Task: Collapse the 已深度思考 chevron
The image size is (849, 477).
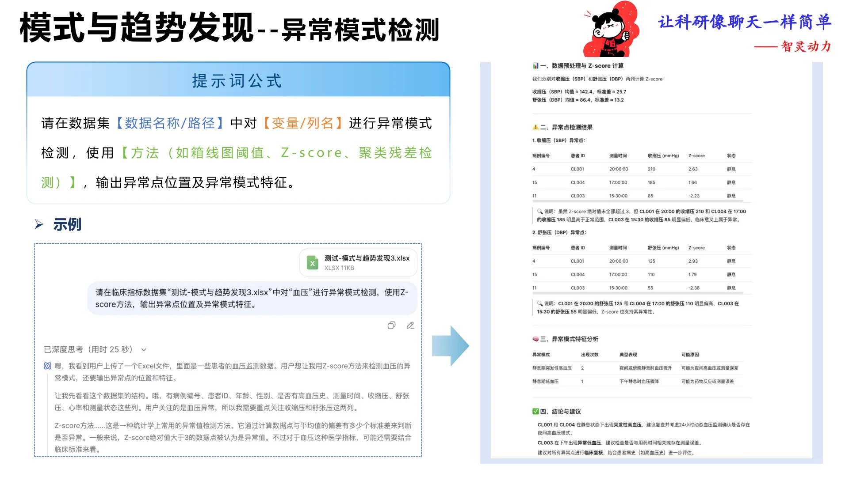Action: pyautogui.click(x=144, y=350)
